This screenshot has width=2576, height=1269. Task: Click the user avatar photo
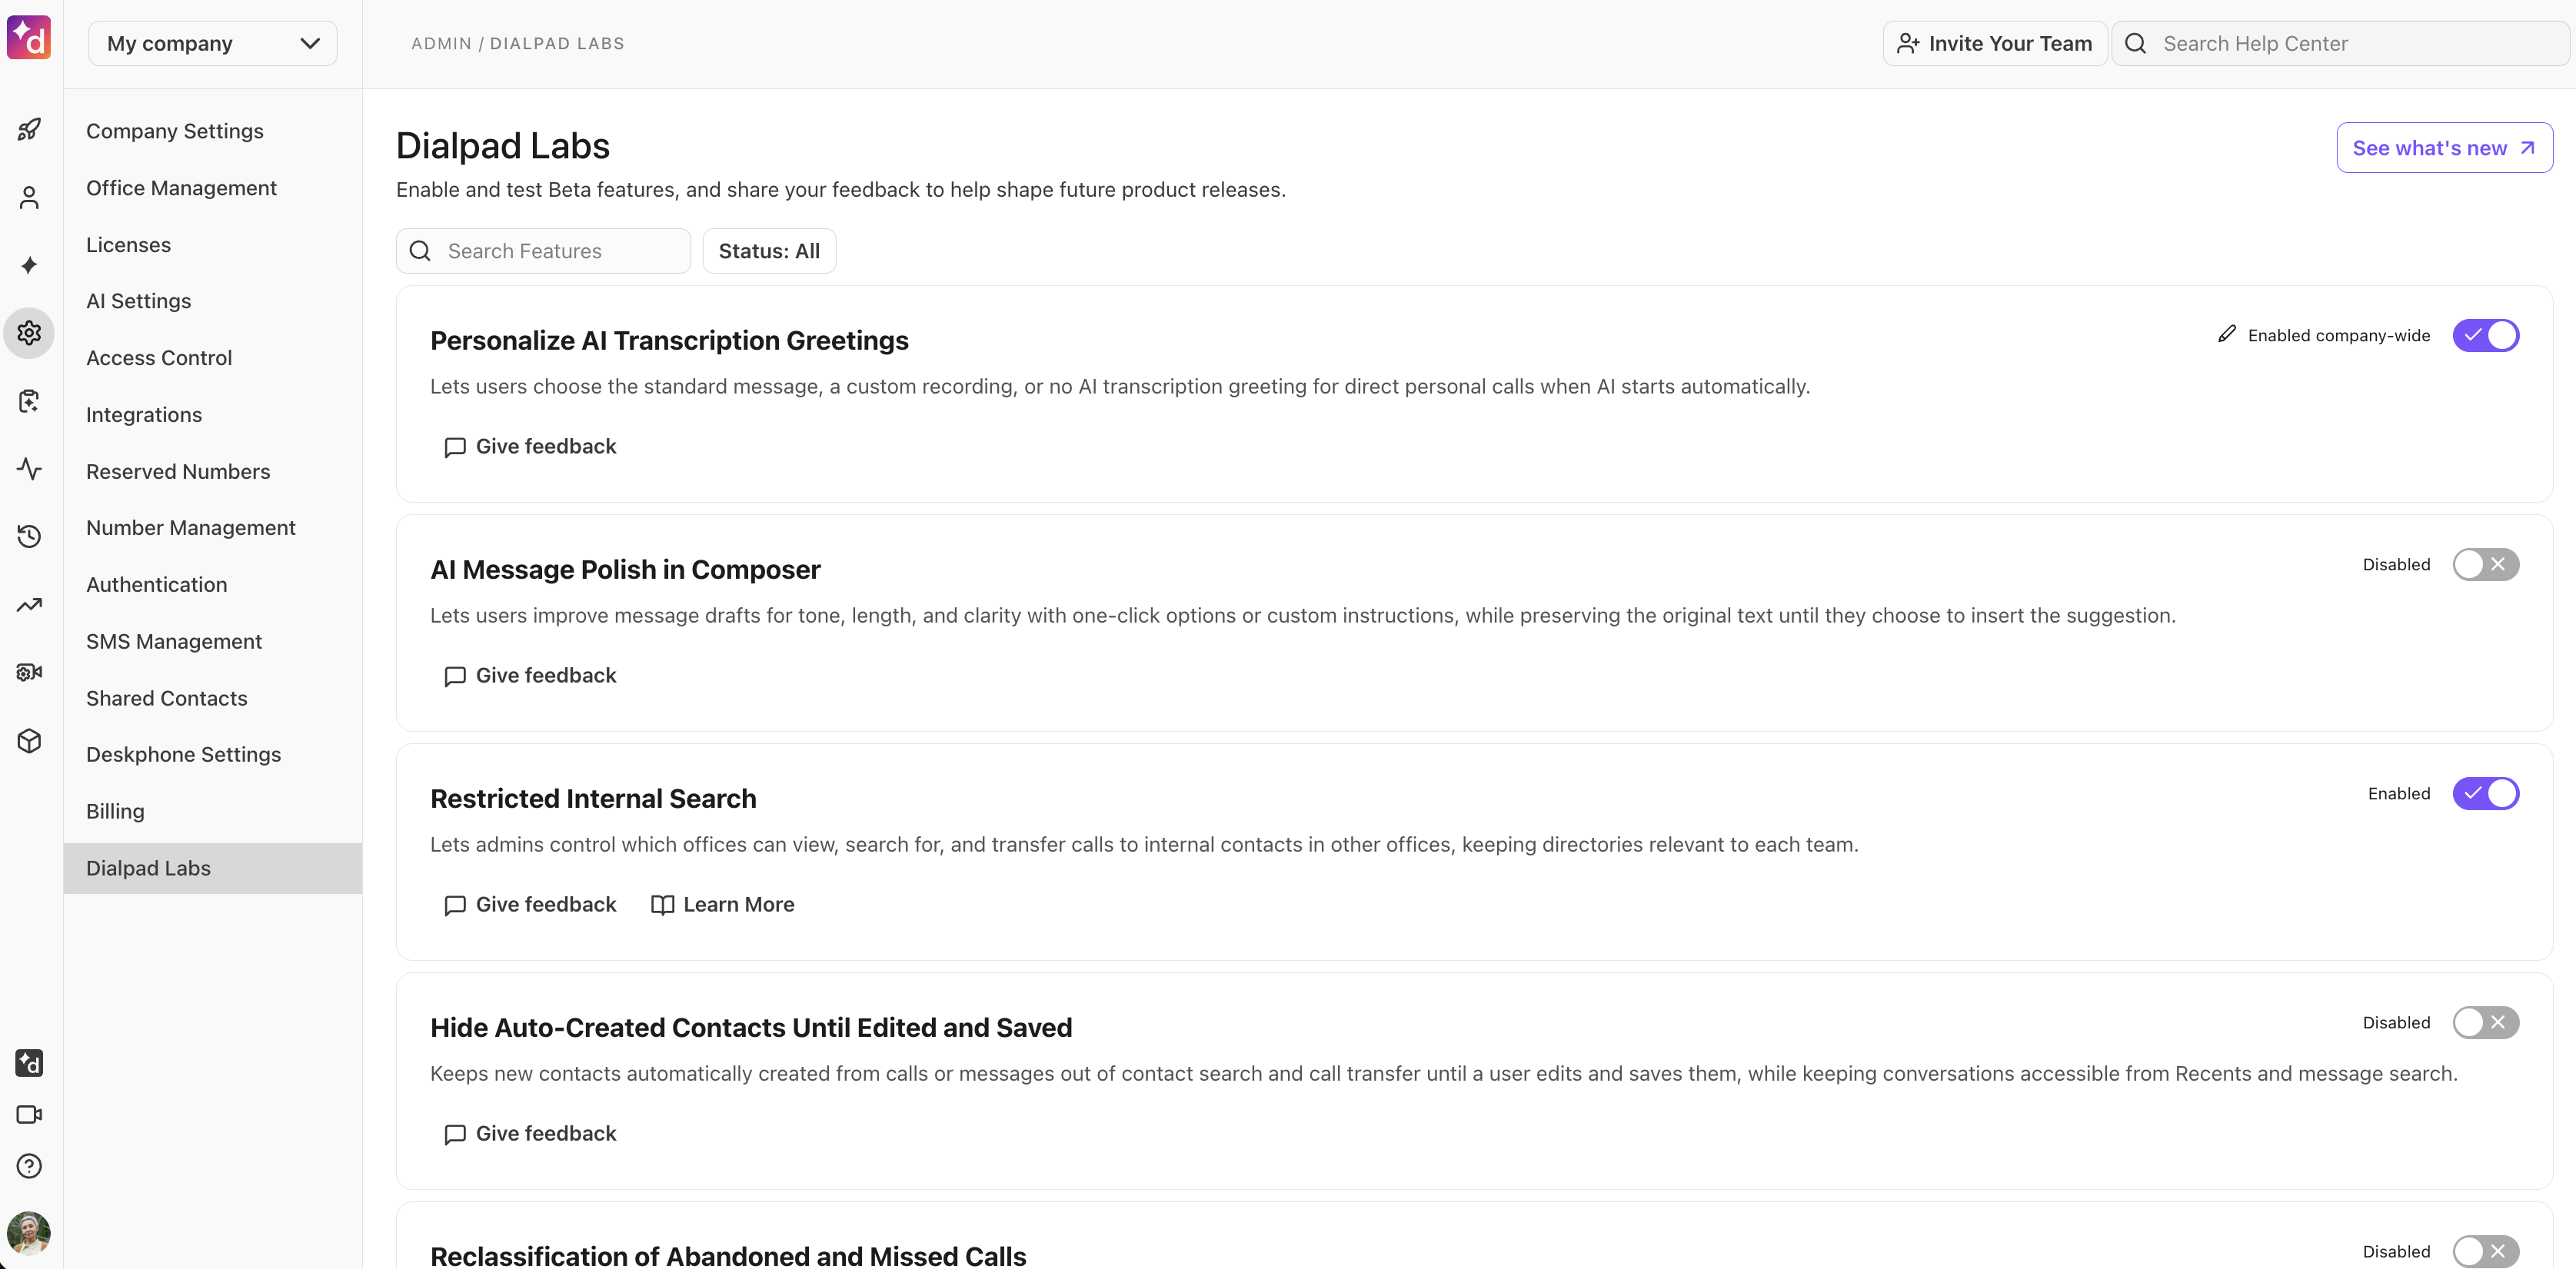click(29, 1233)
